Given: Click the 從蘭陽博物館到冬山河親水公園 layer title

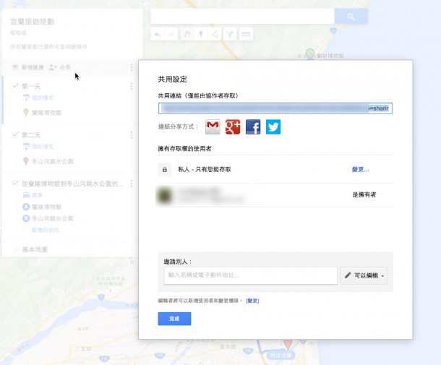Looking at the screenshot, I should point(72,184).
